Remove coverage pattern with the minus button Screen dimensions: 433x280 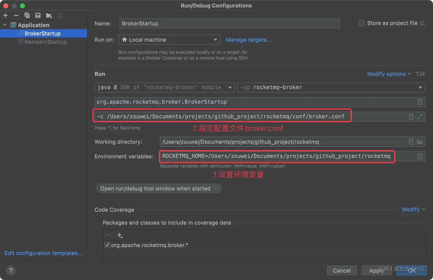tap(109, 235)
